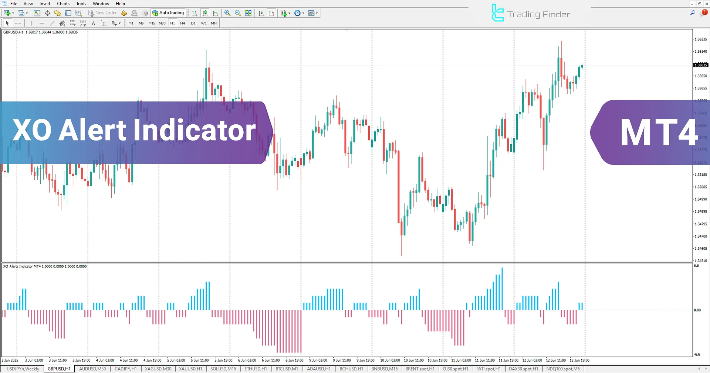Switch to M1 timeframe
710x373 pixels.
pyautogui.click(x=131, y=23)
